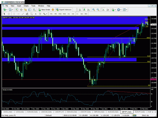Click the connection status bars indicator
Screen dimensions: 158x118
click(134, 115)
